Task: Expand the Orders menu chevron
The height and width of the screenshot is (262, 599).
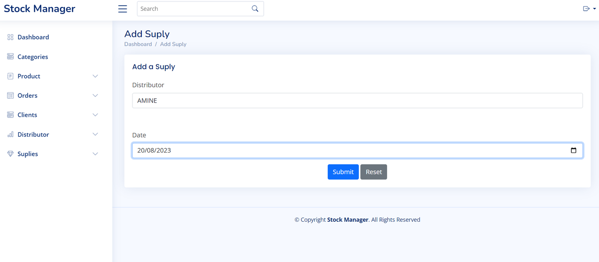Action: [95, 95]
